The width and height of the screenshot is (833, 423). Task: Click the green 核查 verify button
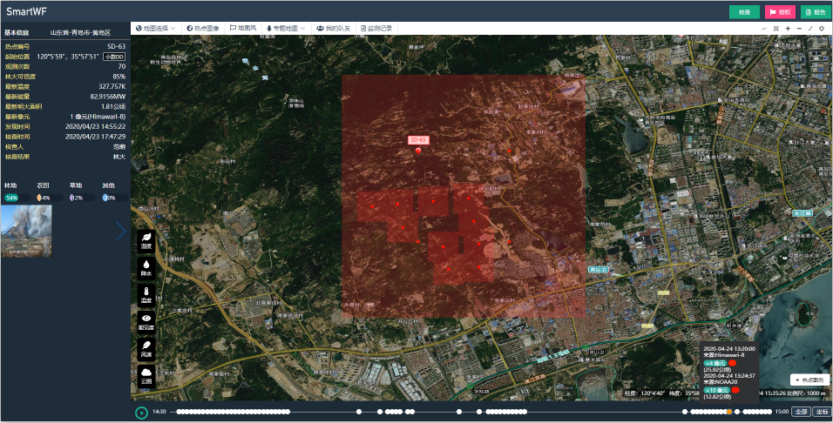pyautogui.click(x=743, y=12)
